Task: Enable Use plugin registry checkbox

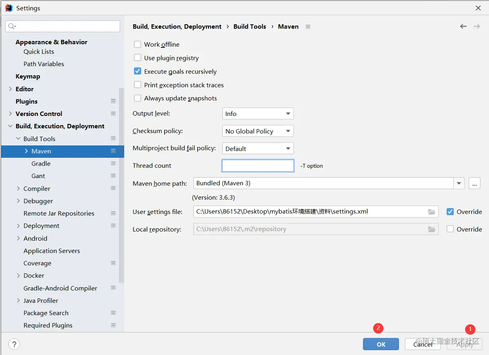Action: (x=137, y=58)
